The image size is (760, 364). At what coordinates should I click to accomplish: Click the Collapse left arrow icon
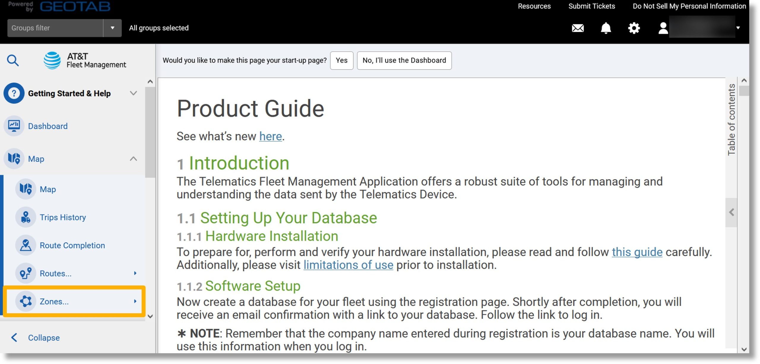pyautogui.click(x=14, y=338)
